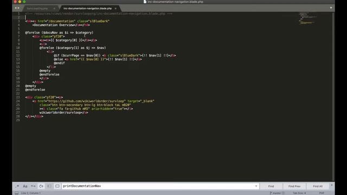Click the fa fa-github icon class line
Screen dimensions: 347x195
coord(86,109)
